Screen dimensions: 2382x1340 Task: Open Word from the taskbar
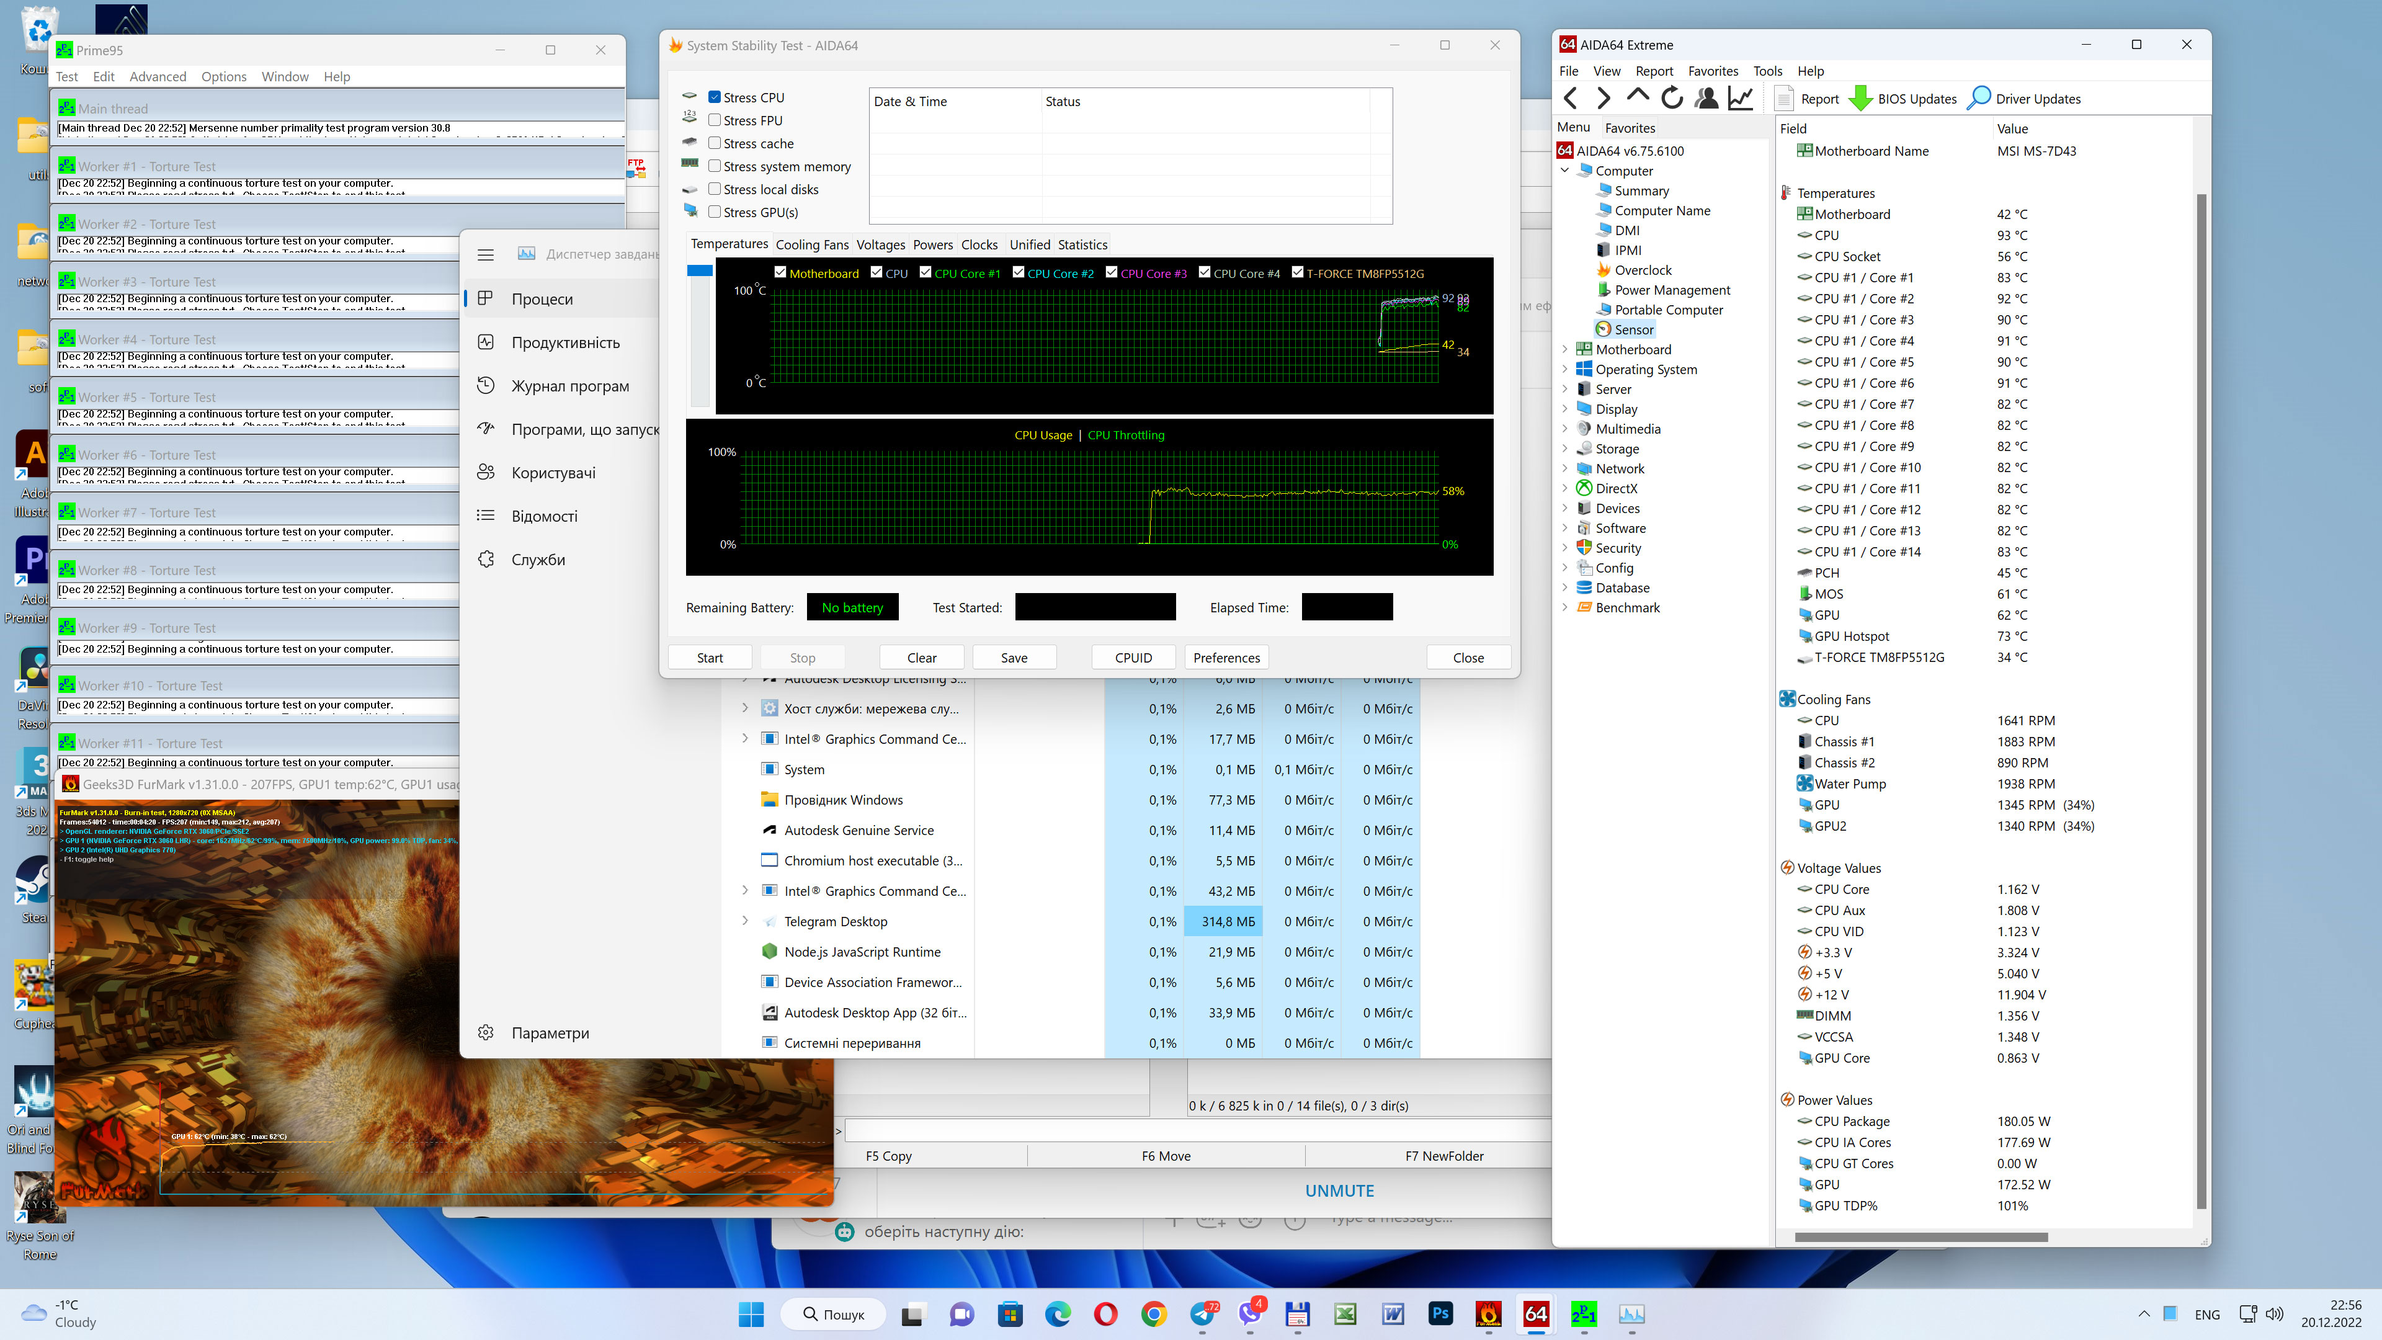point(1393,1314)
